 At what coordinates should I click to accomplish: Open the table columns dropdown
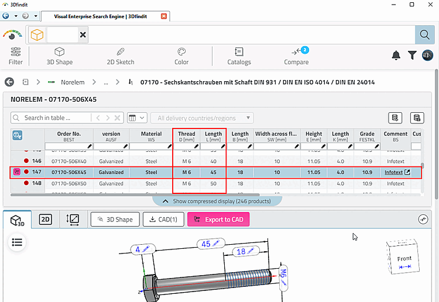[x=137, y=118]
